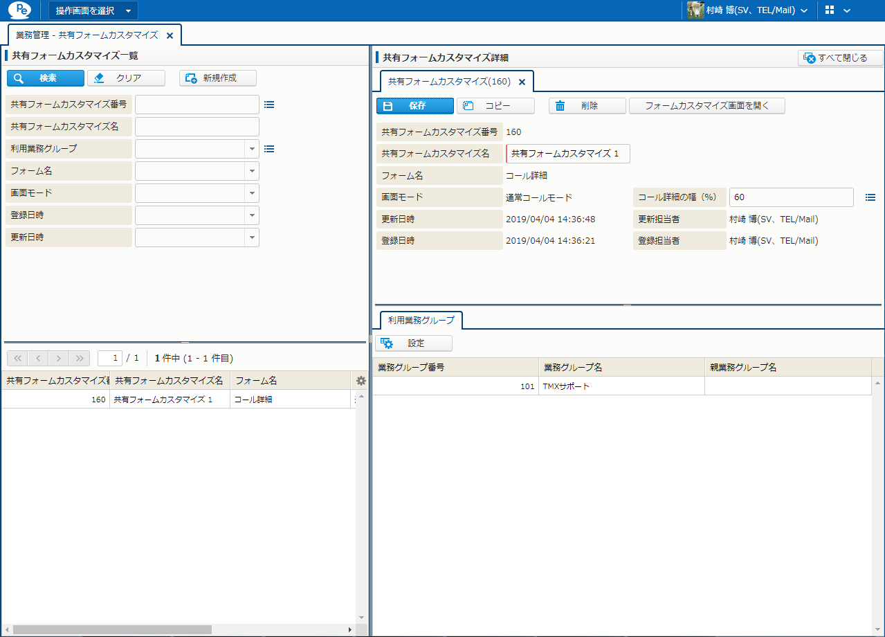Click list icon beside 利用業務グループ dropdown
Screen dimensions: 885x637
pyautogui.click(x=269, y=149)
